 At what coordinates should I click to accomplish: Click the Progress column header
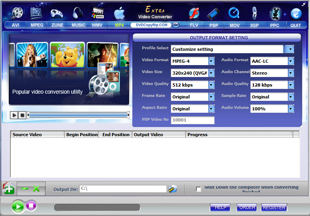click(x=239, y=135)
